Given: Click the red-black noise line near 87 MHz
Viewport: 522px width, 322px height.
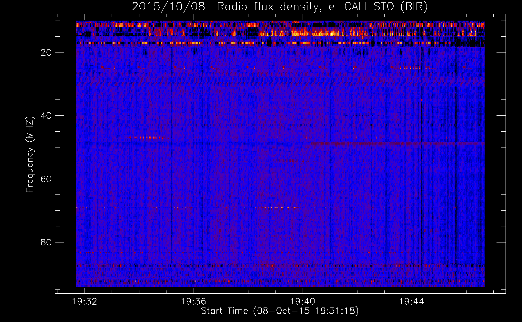Looking at the screenshot, I should coord(277,266).
